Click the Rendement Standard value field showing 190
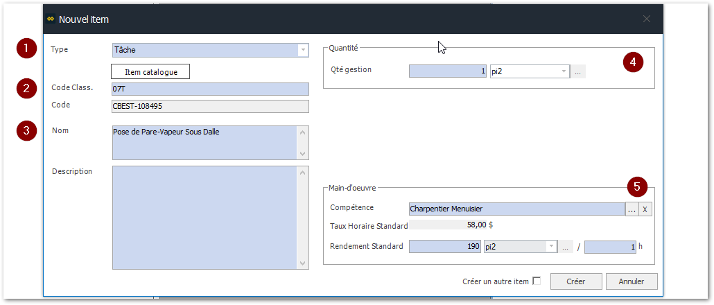This screenshot has width=714, height=305. [444, 247]
